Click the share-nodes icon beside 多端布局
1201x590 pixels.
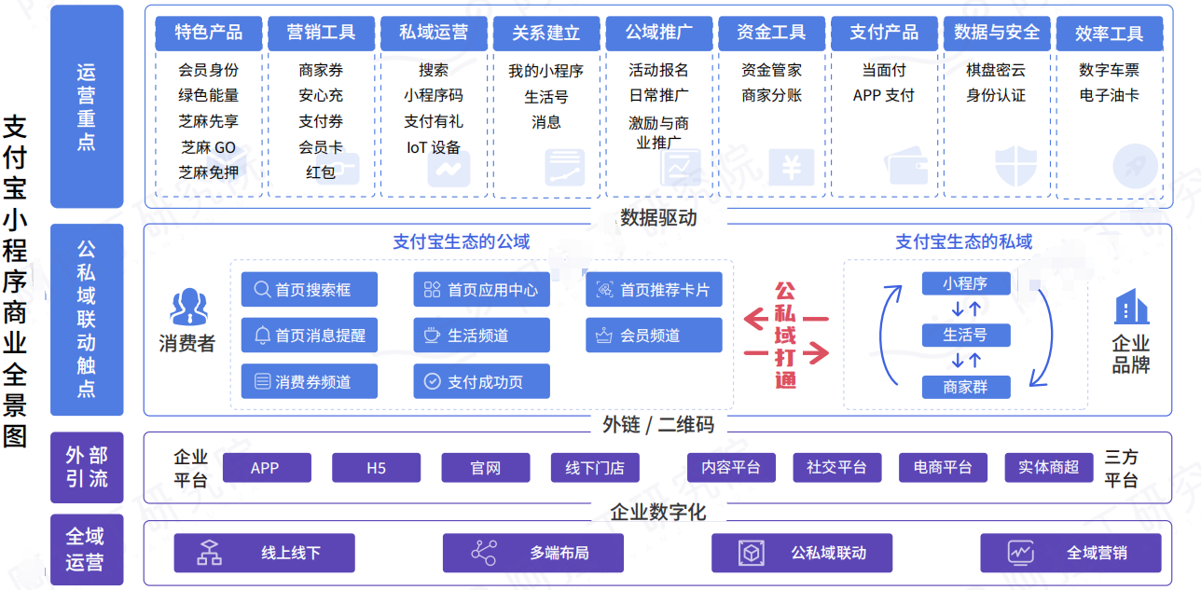483,553
